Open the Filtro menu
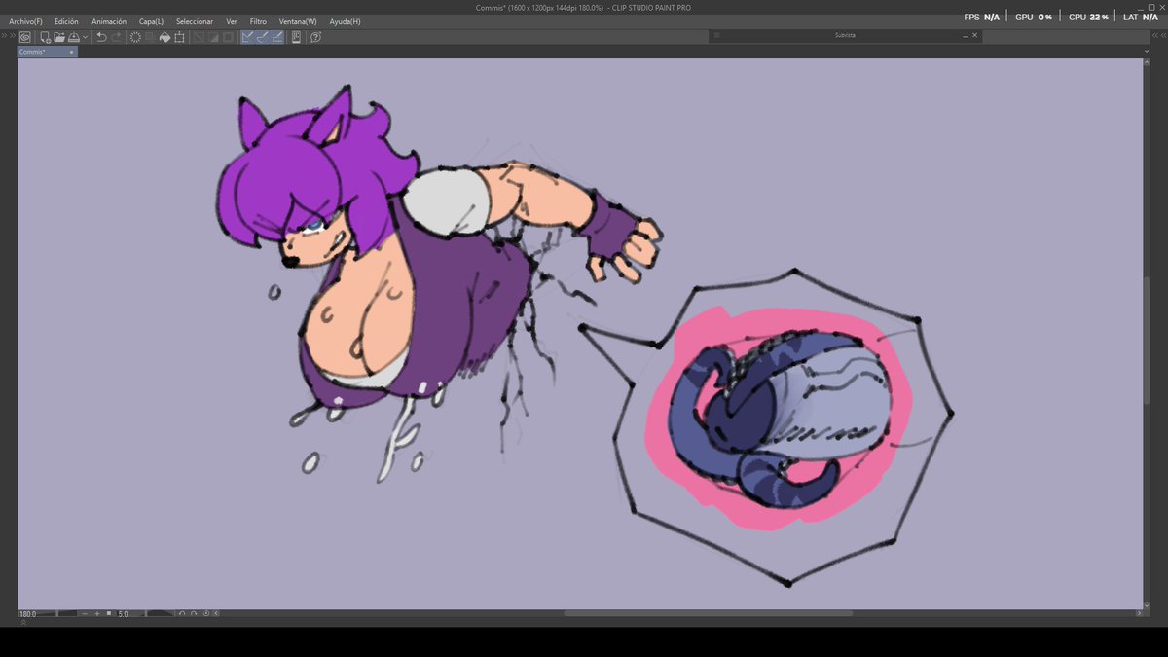This screenshot has height=657, width=1168. coord(258,21)
